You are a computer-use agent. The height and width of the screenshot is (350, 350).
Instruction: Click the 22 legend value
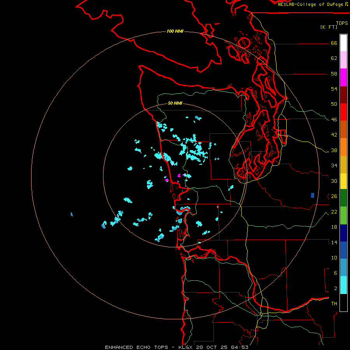tap(334, 212)
